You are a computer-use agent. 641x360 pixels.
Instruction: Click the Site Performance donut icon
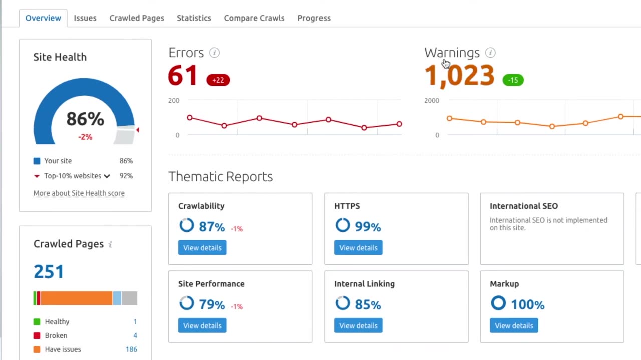[x=186, y=303]
